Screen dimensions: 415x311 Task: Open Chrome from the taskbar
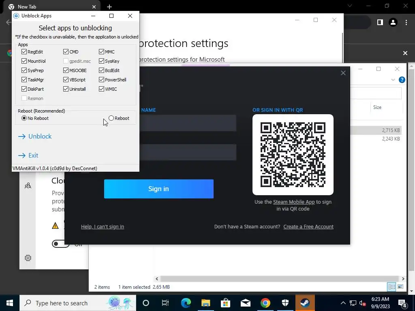pos(265,303)
